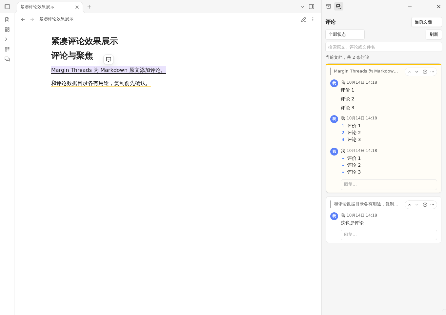Open the four-squares grid icon in left ribbon

point(7,30)
